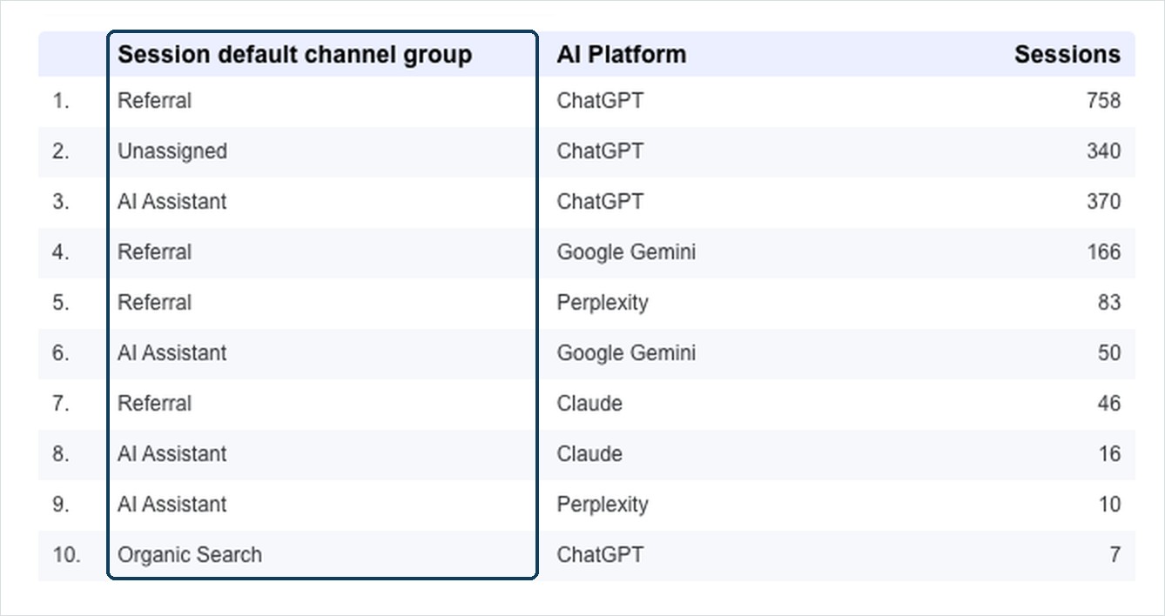The width and height of the screenshot is (1165, 616).
Task: Select AI Assistant in row 8
Action: (x=172, y=454)
